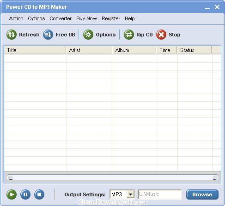Open the Help menu
Screen dimensions: 225x206
tap(130, 18)
